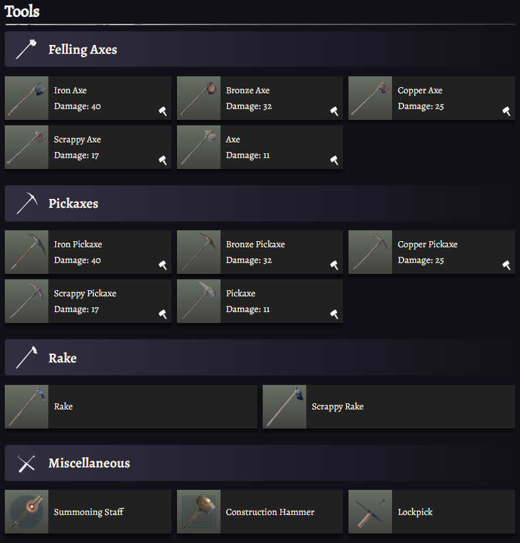The width and height of the screenshot is (520, 543).
Task: Click the hammer icon on basic Pickaxe card
Action: [334, 314]
